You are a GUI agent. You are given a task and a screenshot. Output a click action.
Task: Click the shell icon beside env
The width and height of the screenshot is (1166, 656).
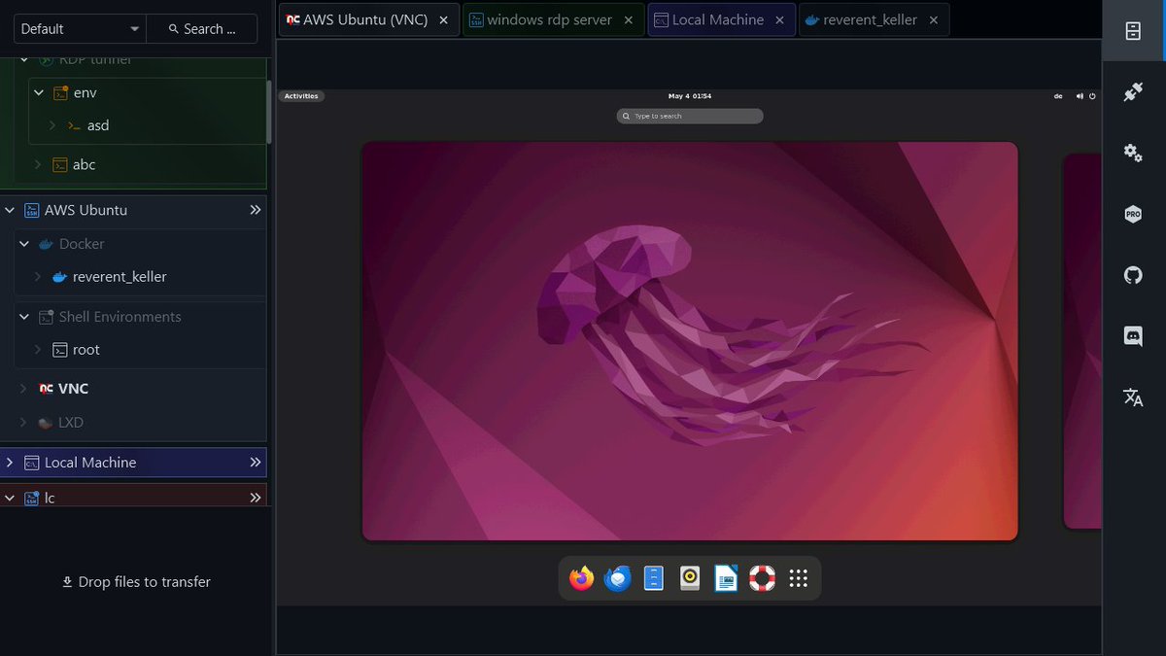pos(59,92)
